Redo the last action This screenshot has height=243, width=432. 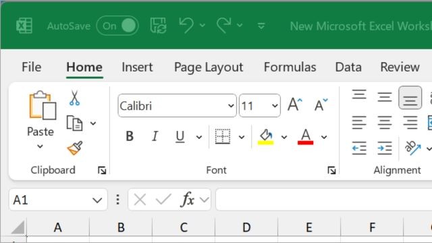click(223, 26)
